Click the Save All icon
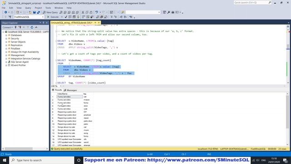Image resolution: width=291 pixels, height=164 pixels. pyautogui.click(x=38, y=12)
